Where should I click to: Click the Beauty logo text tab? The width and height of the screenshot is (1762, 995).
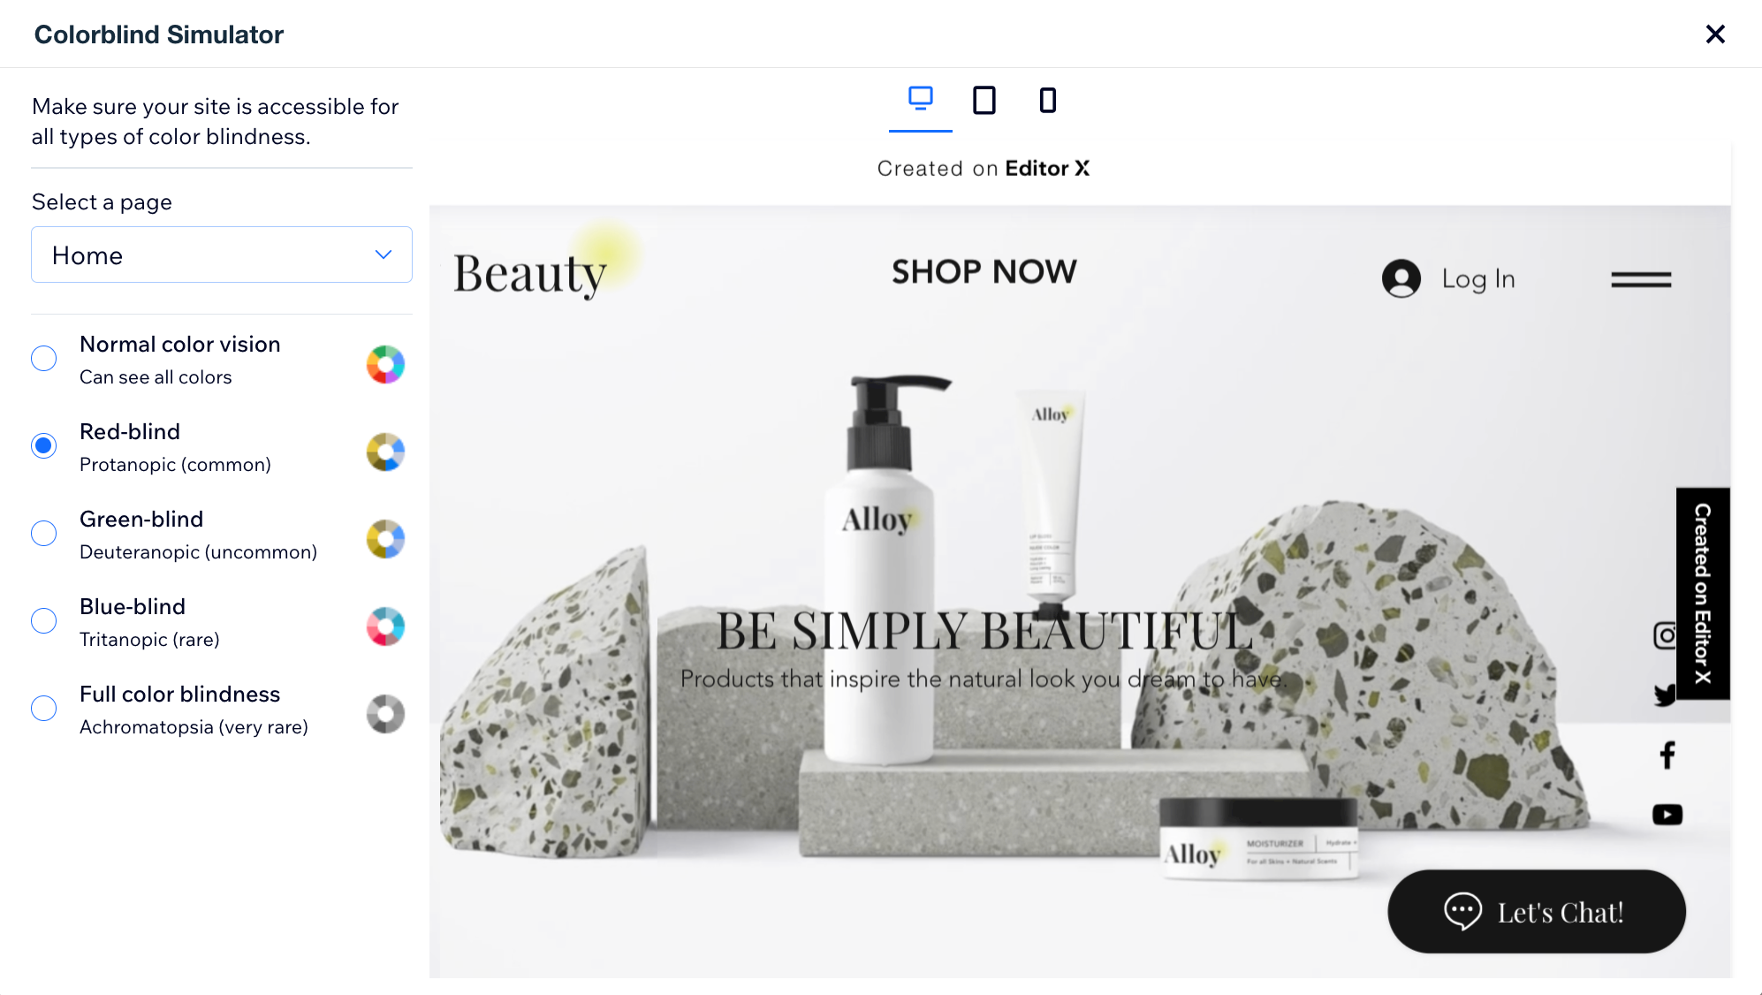point(530,272)
